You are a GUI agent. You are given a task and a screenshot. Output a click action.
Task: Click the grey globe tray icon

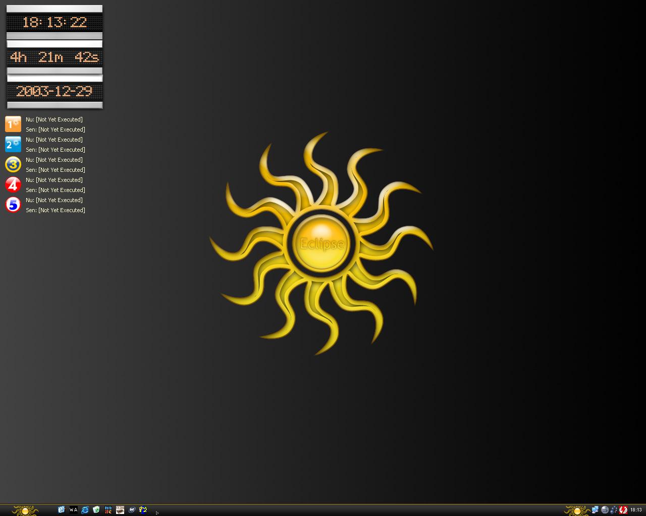tap(605, 510)
